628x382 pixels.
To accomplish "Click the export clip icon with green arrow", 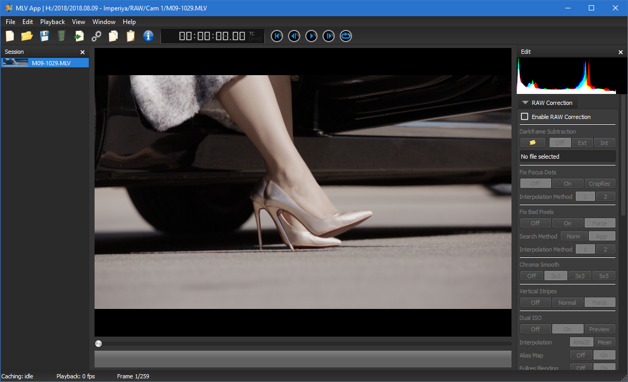I will point(79,36).
